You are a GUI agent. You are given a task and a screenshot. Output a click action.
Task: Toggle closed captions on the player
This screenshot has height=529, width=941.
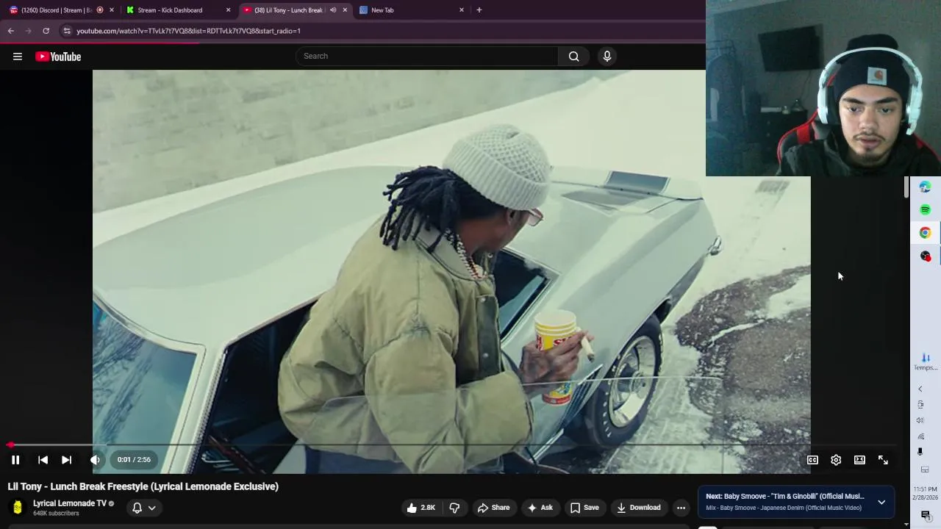pyautogui.click(x=812, y=460)
